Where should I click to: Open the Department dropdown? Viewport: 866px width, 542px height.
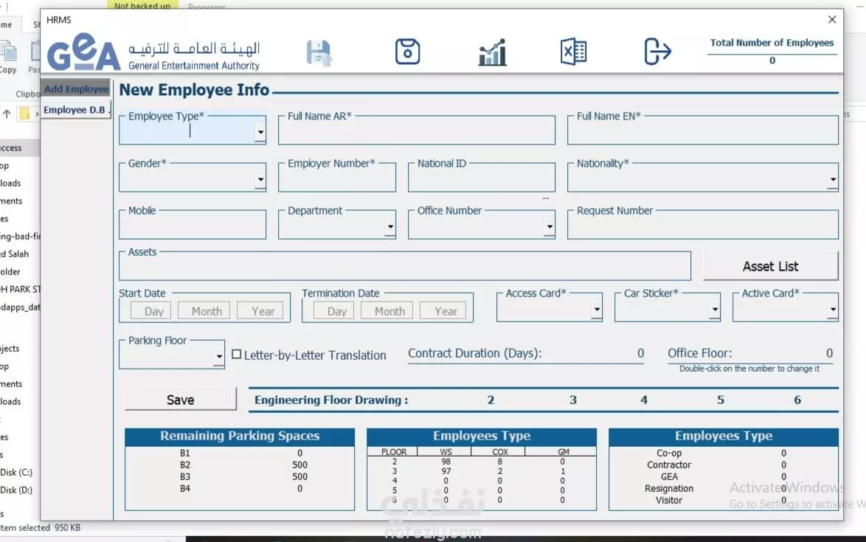(390, 226)
